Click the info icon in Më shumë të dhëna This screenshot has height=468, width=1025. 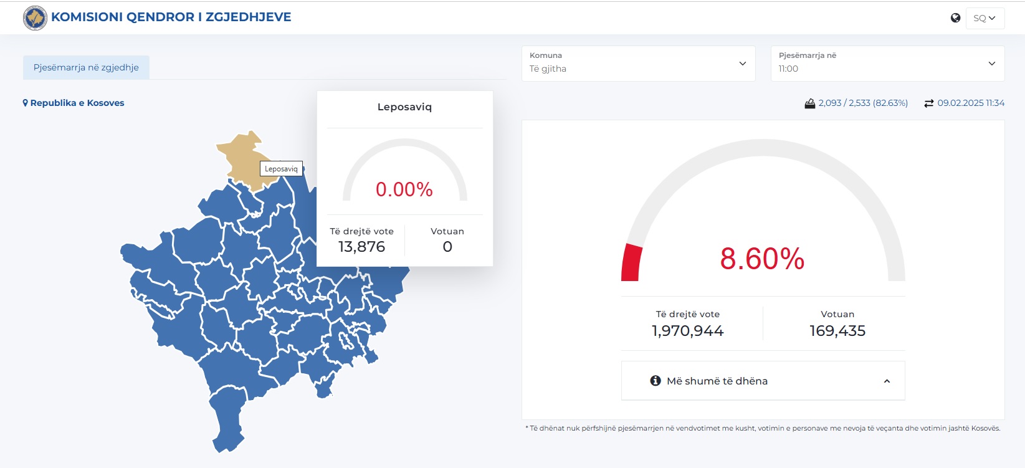click(x=656, y=381)
